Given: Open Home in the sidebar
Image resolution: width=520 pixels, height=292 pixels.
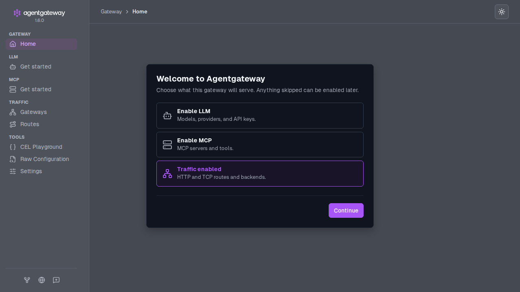Looking at the screenshot, I should tap(41, 44).
